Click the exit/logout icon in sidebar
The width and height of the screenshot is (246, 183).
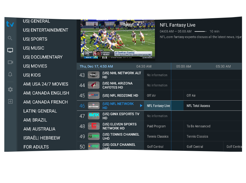click(11, 101)
